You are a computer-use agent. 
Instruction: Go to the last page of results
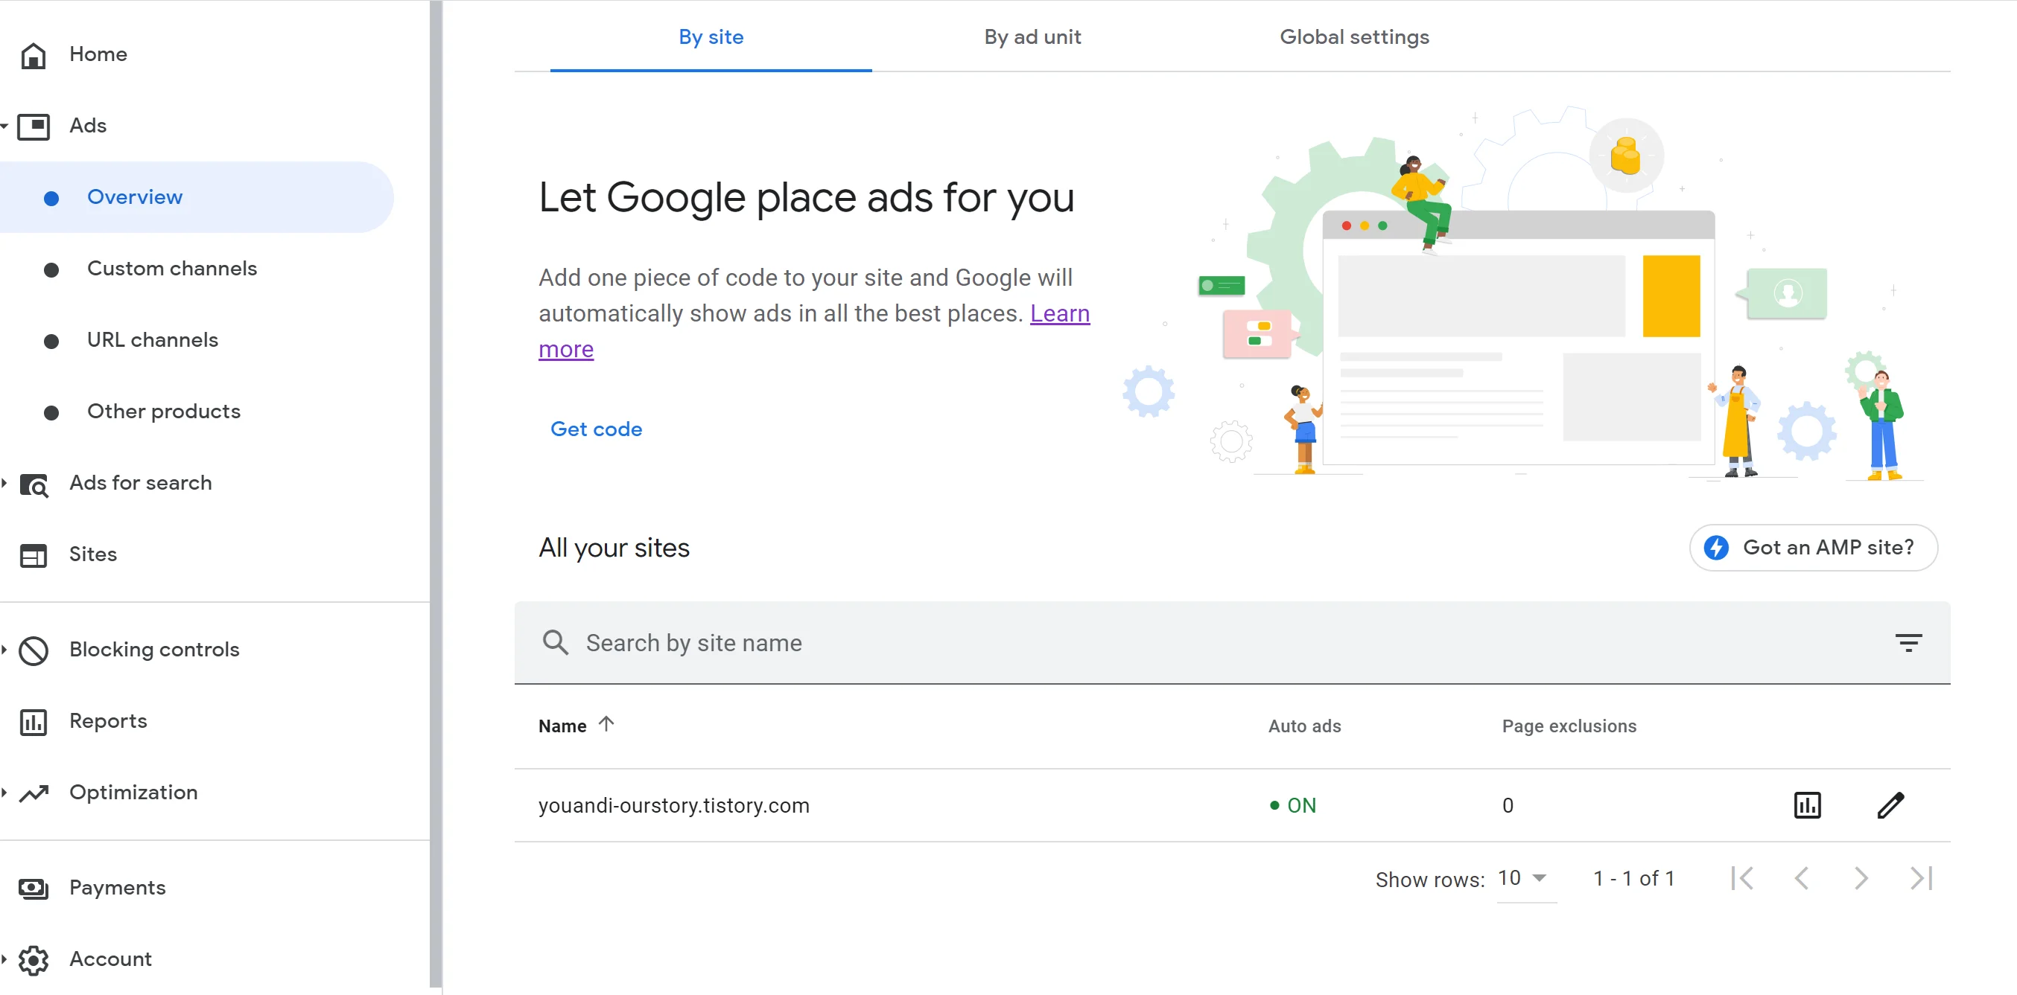(1921, 877)
